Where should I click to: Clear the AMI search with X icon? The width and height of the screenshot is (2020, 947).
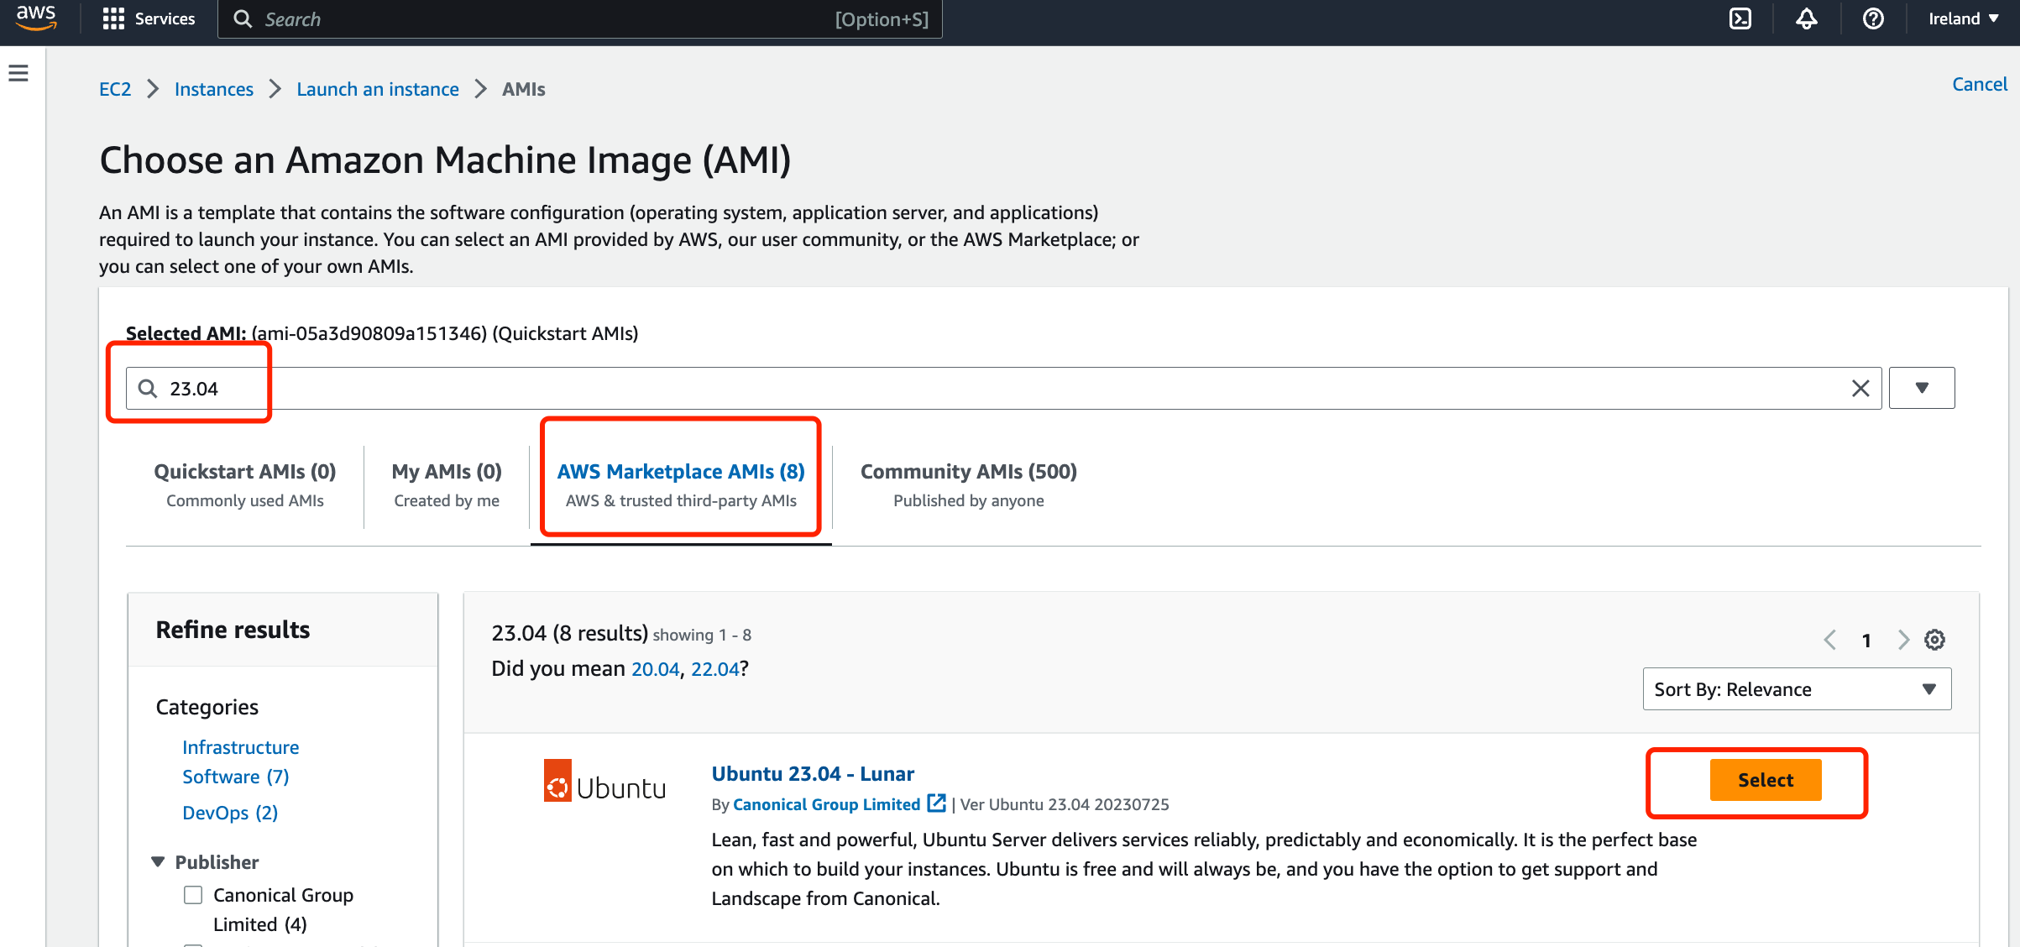1860,388
